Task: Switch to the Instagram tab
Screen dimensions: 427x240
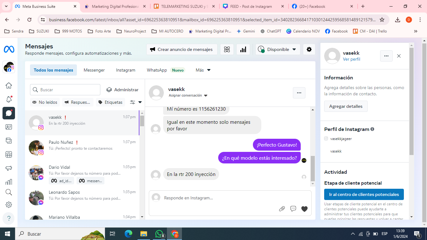Action: point(126,70)
